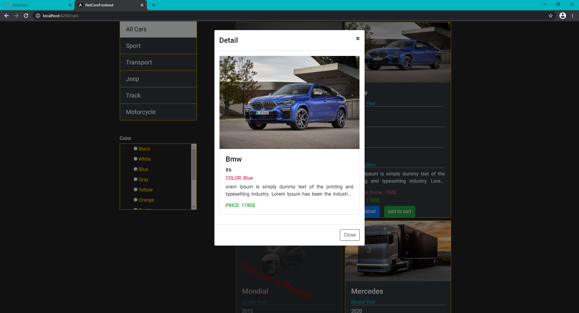Close the localhost tab
Screen dimensions: 579x313
[70, 5]
